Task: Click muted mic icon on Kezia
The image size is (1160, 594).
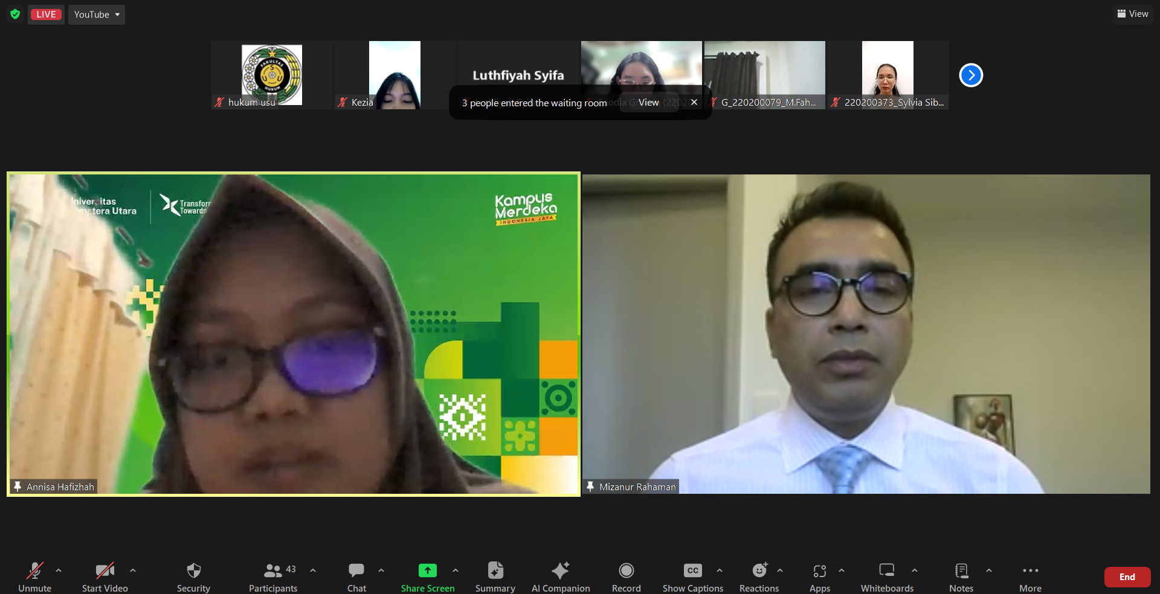Action: click(343, 103)
